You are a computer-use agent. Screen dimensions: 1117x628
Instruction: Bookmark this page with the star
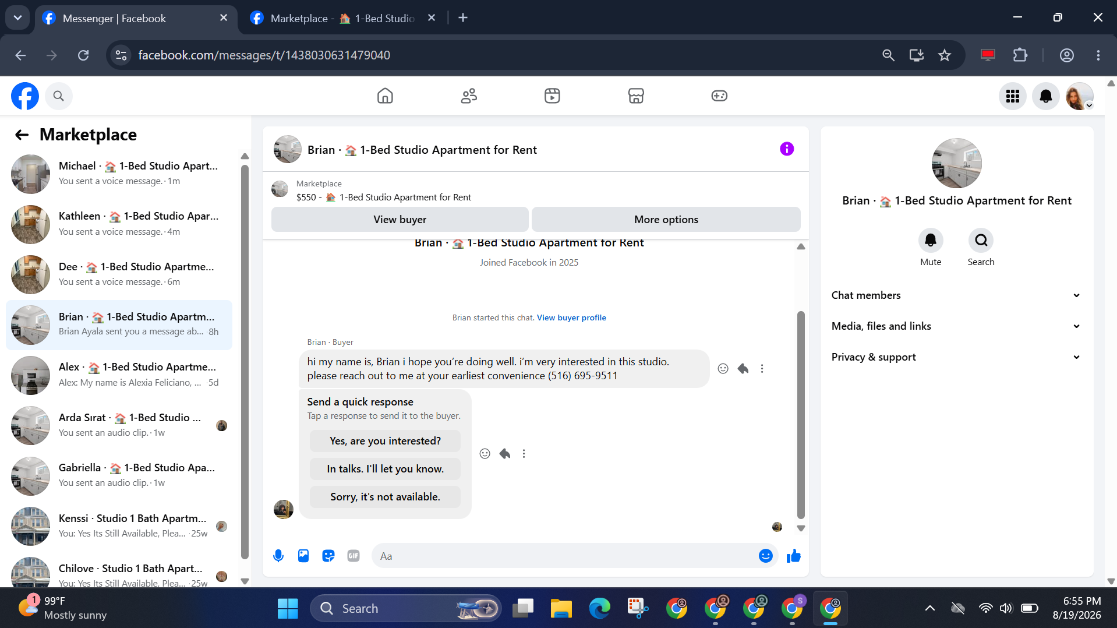945,55
